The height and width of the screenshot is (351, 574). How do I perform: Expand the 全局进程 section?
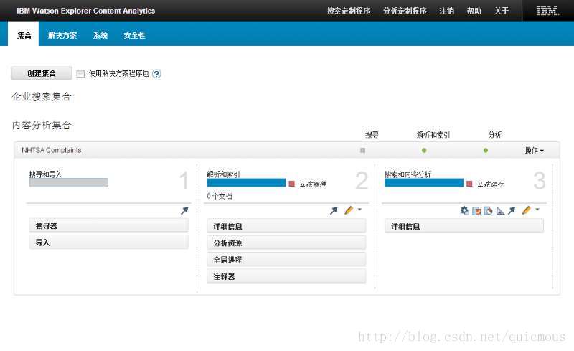286,260
